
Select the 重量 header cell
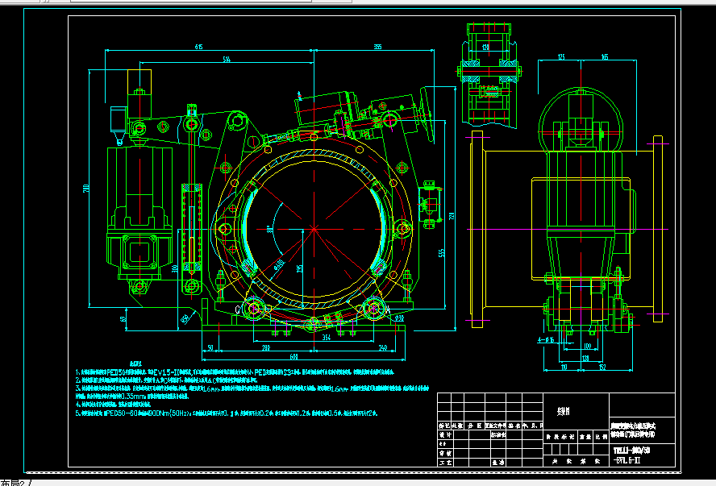585,437
